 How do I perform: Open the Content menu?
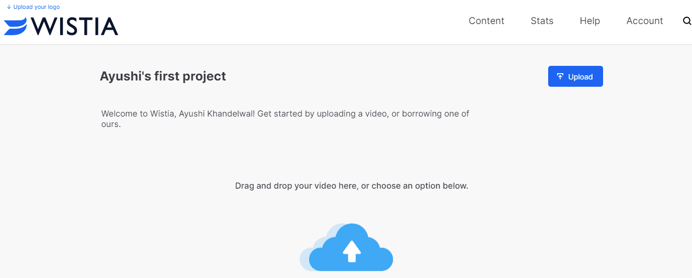(x=486, y=21)
